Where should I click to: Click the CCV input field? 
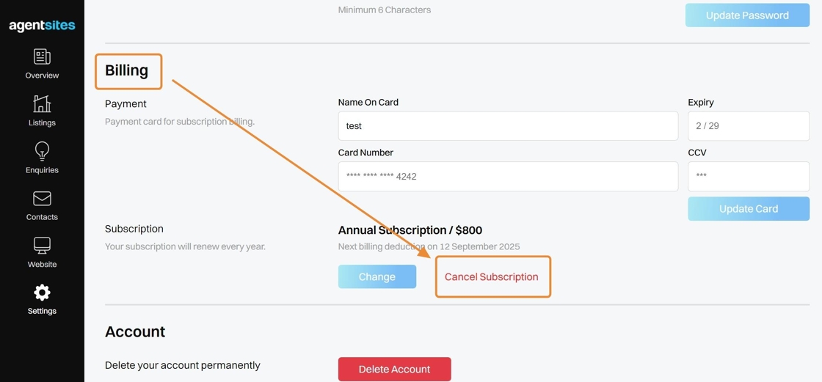(x=748, y=177)
